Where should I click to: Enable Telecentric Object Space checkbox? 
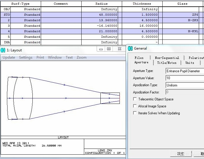135,99
